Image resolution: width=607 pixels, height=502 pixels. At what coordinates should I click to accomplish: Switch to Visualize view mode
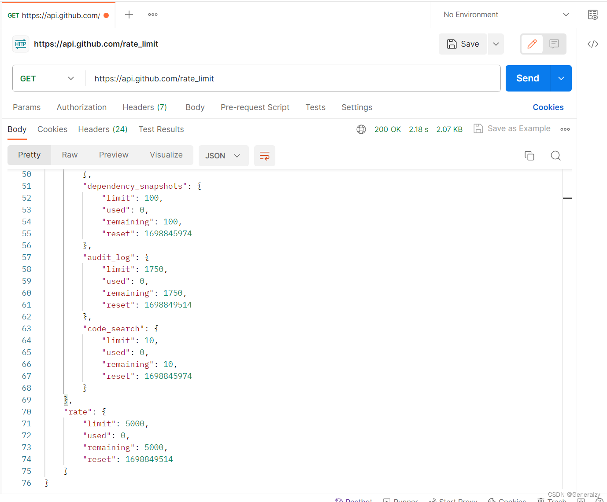click(166, 155)
